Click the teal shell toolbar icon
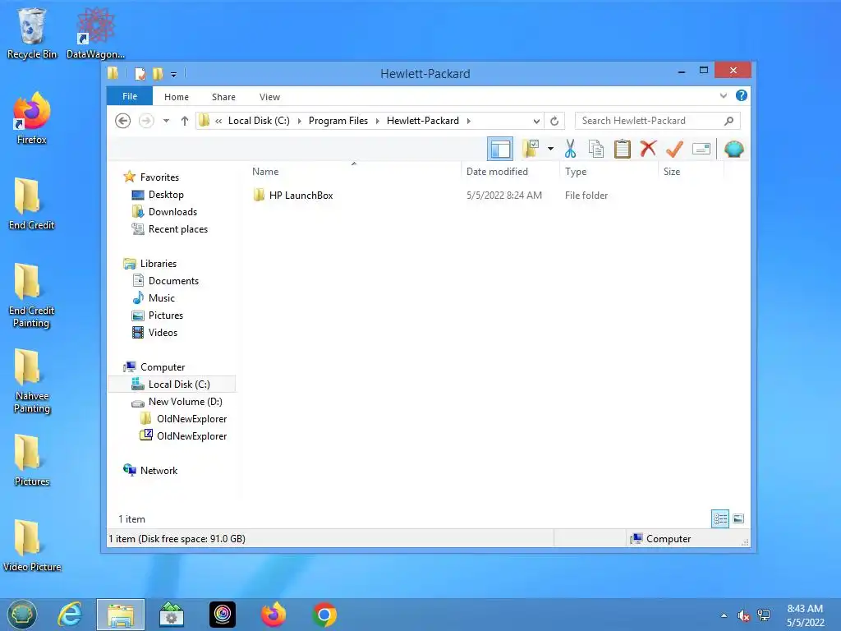The height and width of the screenshot is (631, 841). [733, 149]
